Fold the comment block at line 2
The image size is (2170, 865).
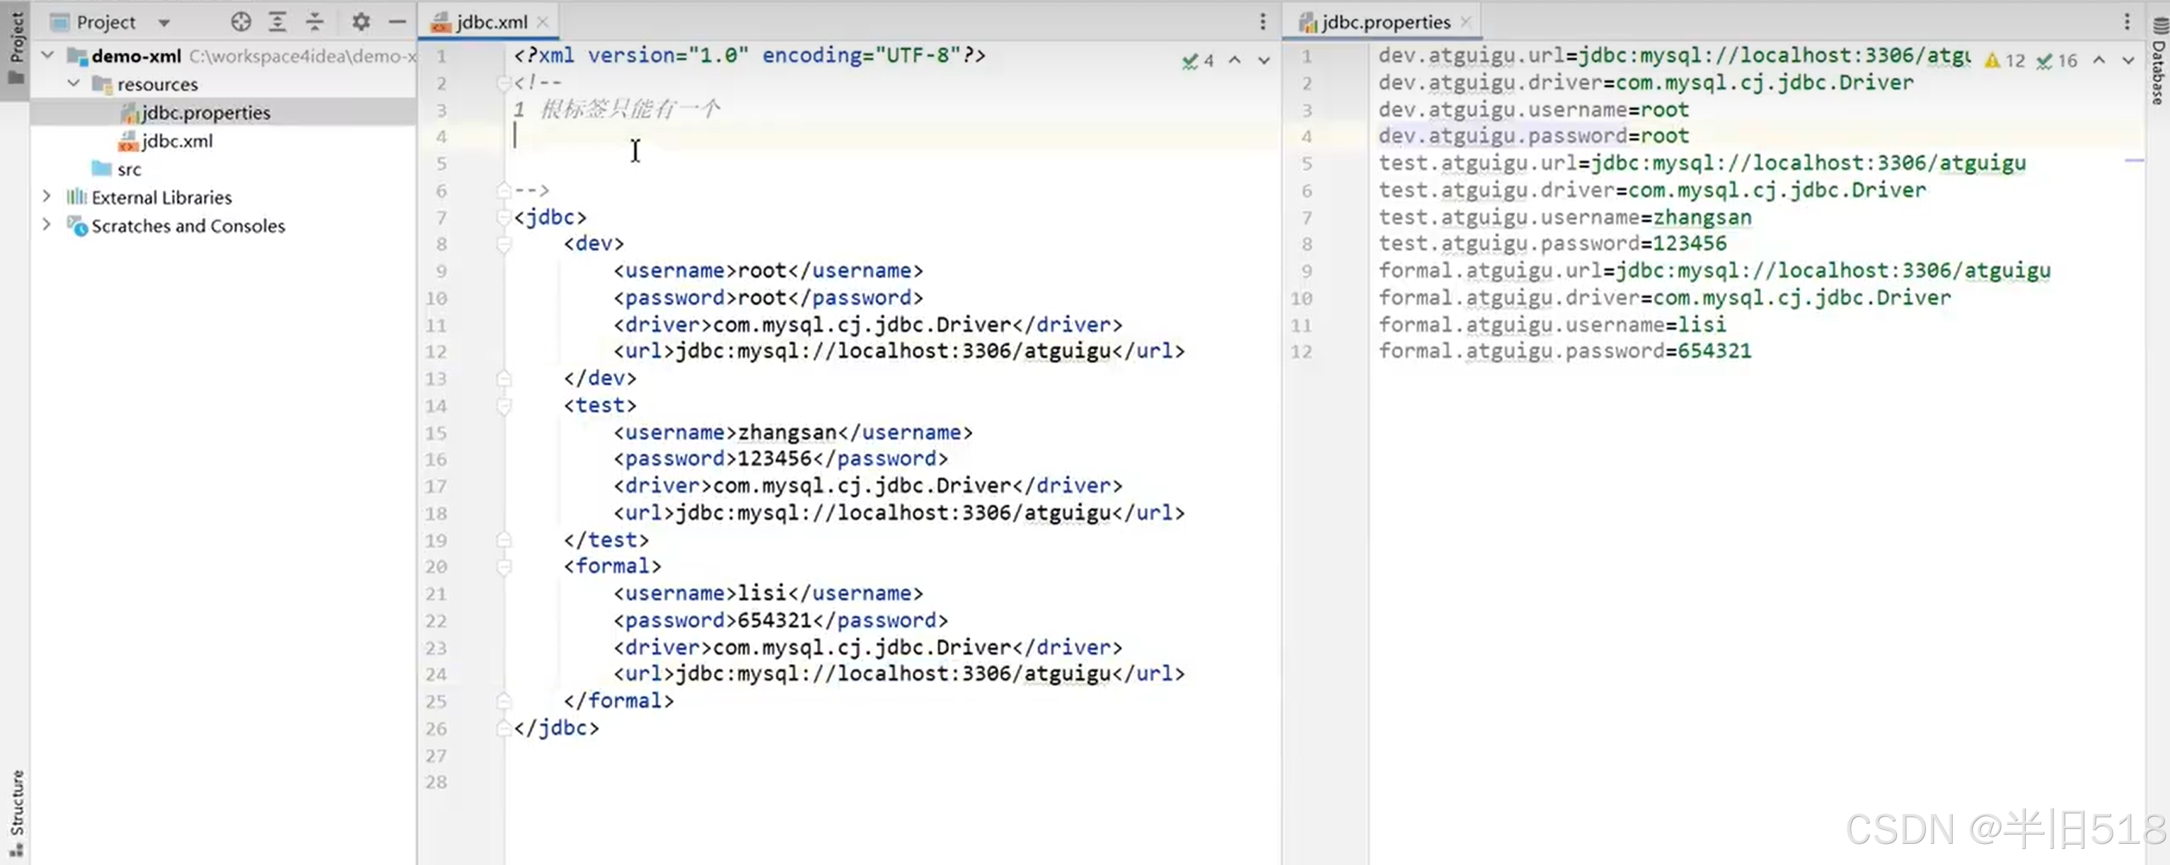pyautogui.click(x=504, y=83)
